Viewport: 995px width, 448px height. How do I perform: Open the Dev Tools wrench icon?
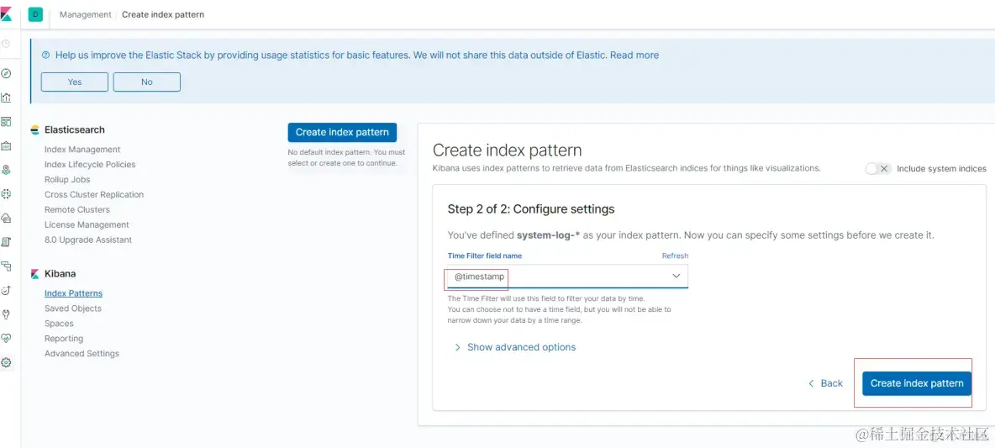[7, 314]
